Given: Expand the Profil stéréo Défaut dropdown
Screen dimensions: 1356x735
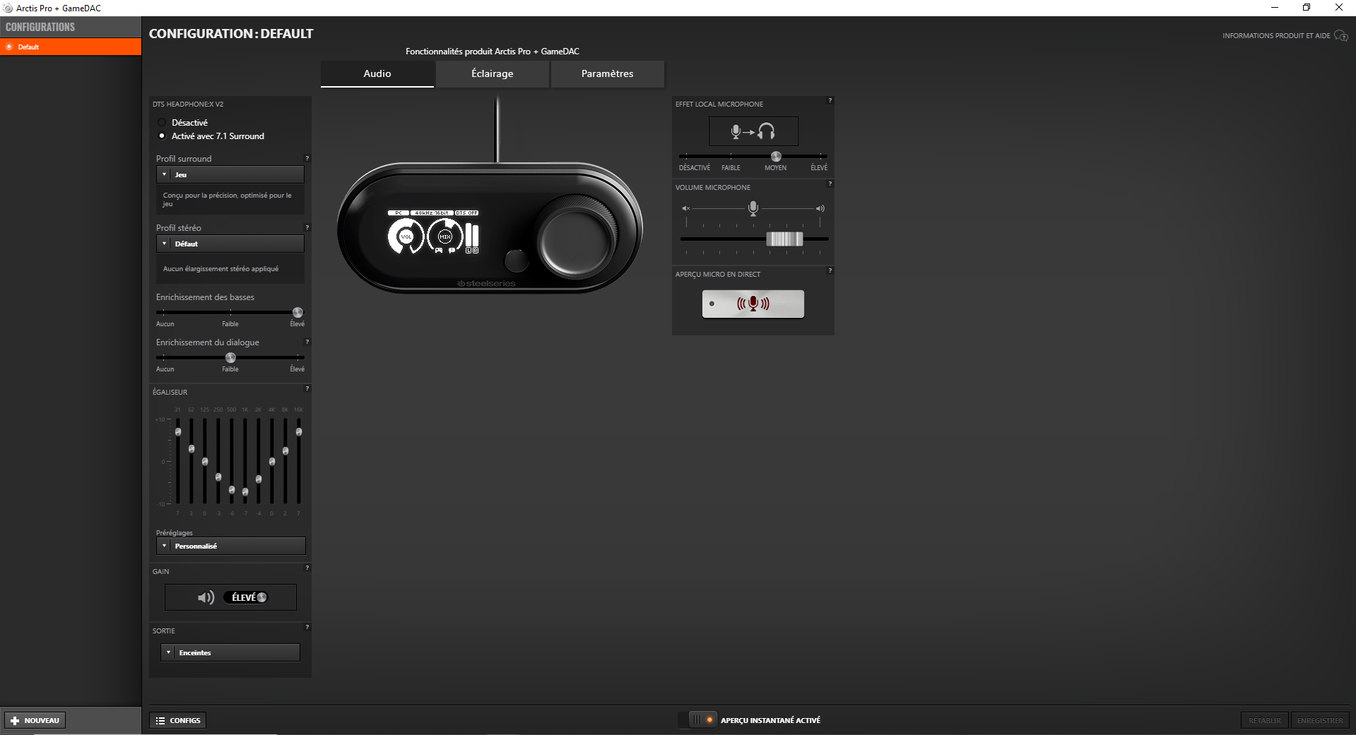Looking at the screenshot, I should click(230, 244).
